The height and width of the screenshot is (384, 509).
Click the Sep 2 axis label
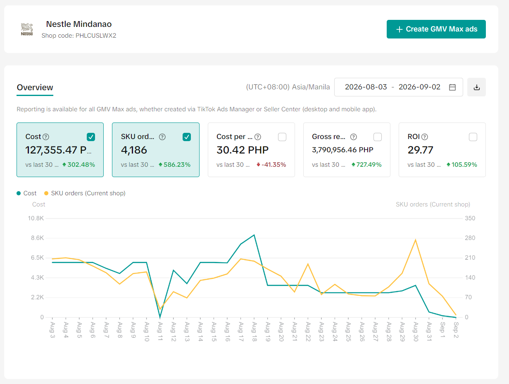[456, 330]
